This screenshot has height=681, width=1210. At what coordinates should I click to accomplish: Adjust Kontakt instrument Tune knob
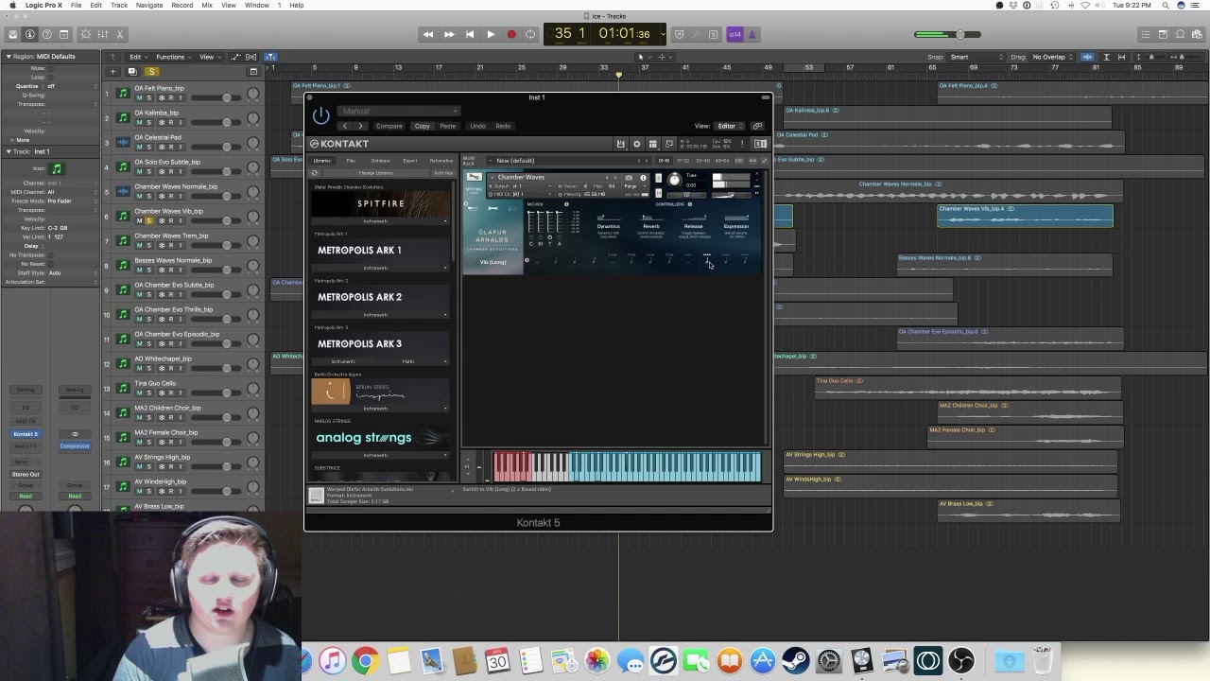tap(674, 180)
